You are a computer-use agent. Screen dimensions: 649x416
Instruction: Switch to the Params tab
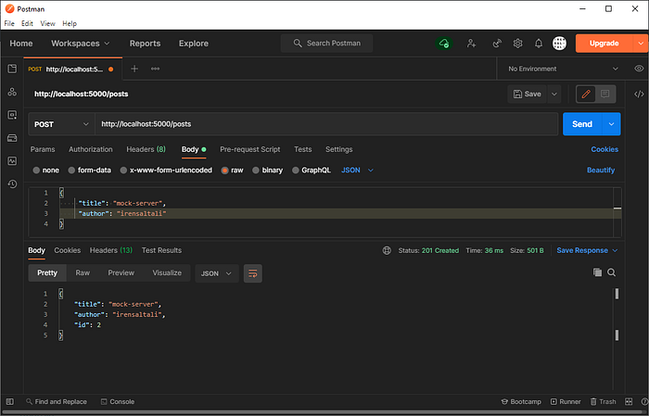click(x=43, y=149)
